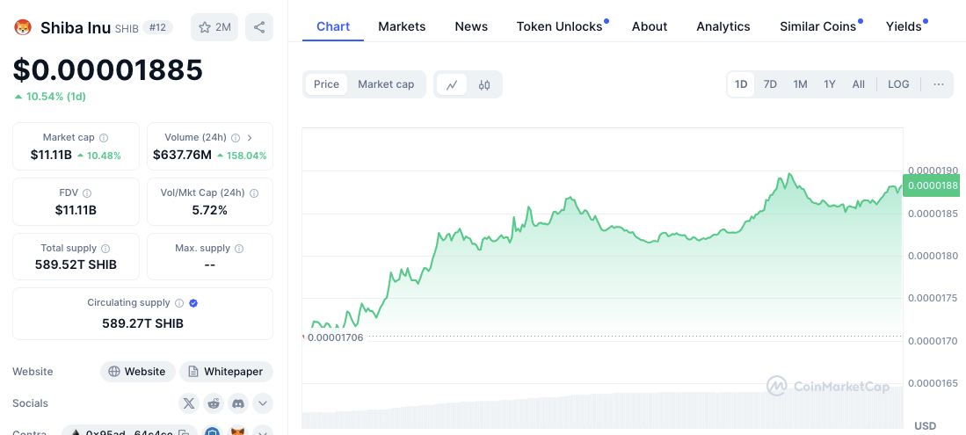Click the 589.52T SHIB total supply value
The width and height of the screenshot is (966, 435).
[76, 265]
